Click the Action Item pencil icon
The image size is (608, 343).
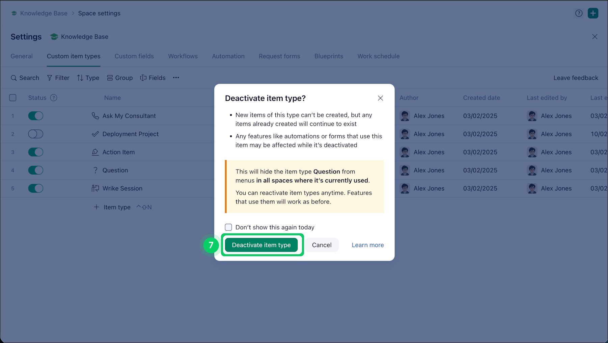[x=95, y=152]
